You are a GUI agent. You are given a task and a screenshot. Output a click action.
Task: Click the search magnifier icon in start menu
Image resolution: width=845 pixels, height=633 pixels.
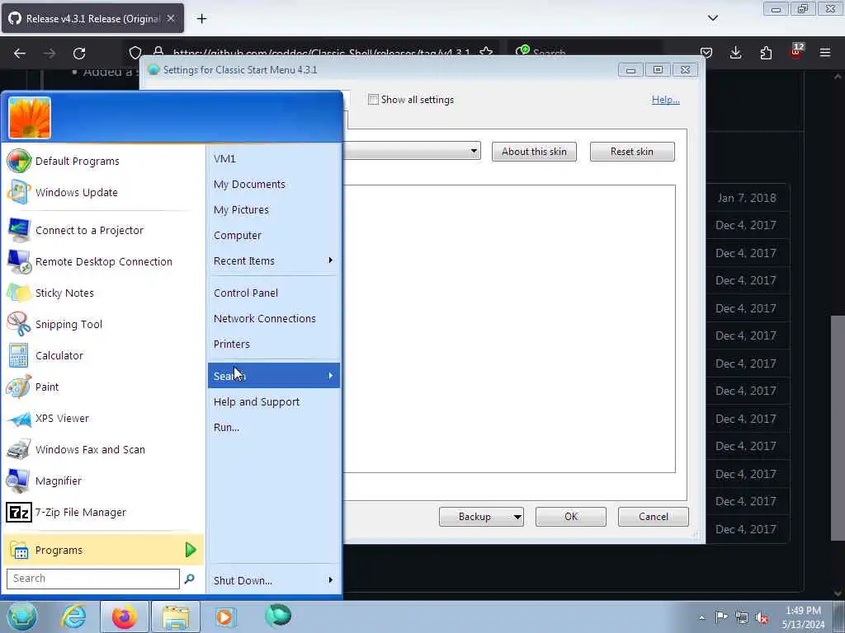click(189, 579)
